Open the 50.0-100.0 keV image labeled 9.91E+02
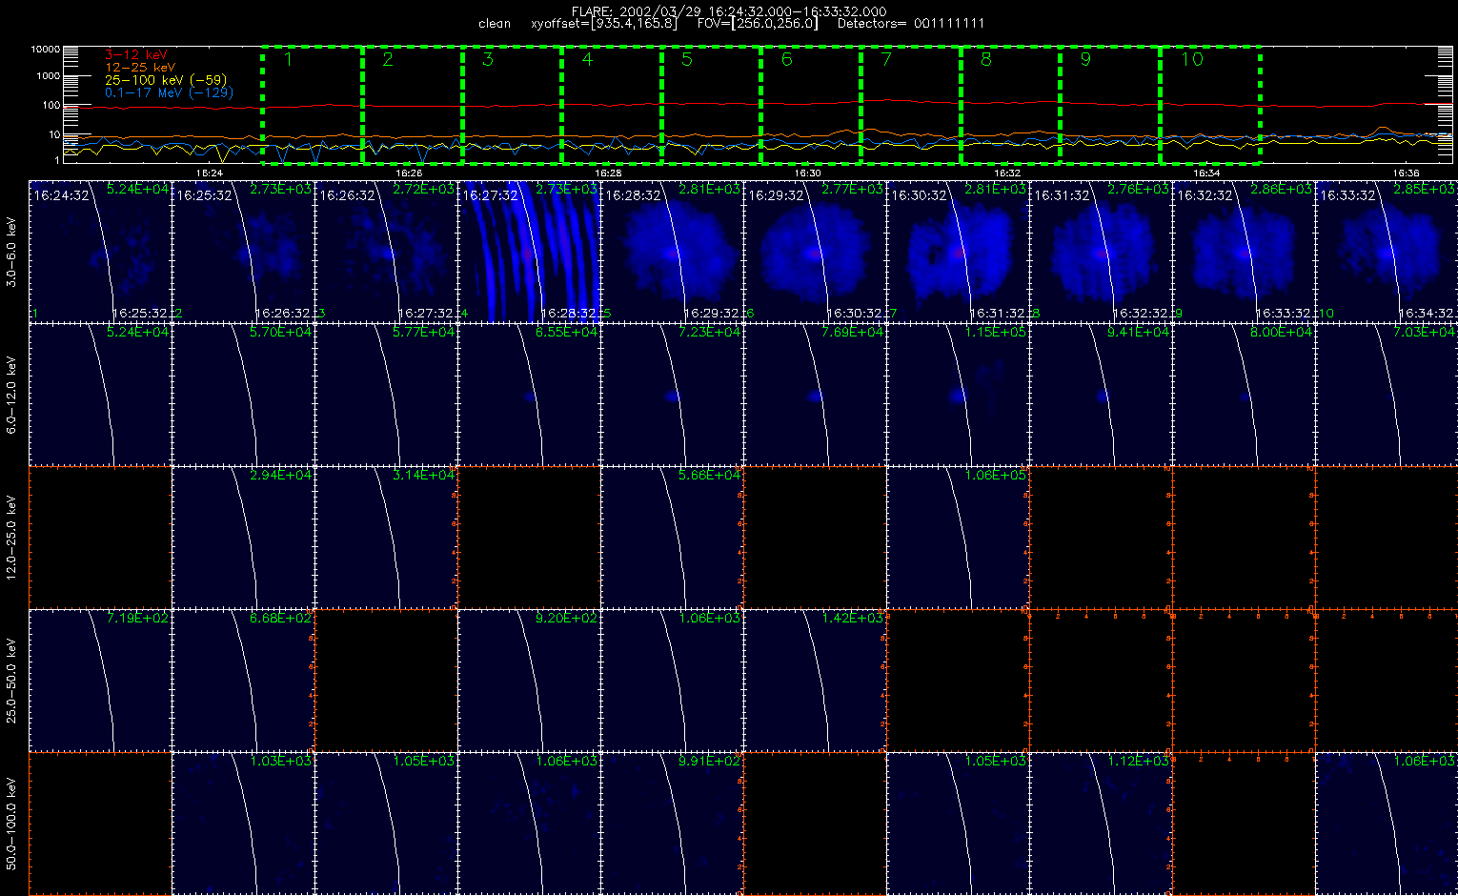This screenshot has width=1458, height=896. tap(672, 823)
